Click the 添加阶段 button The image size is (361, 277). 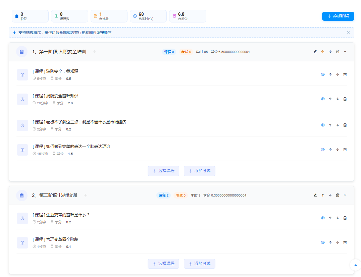[x=338, y=16]
